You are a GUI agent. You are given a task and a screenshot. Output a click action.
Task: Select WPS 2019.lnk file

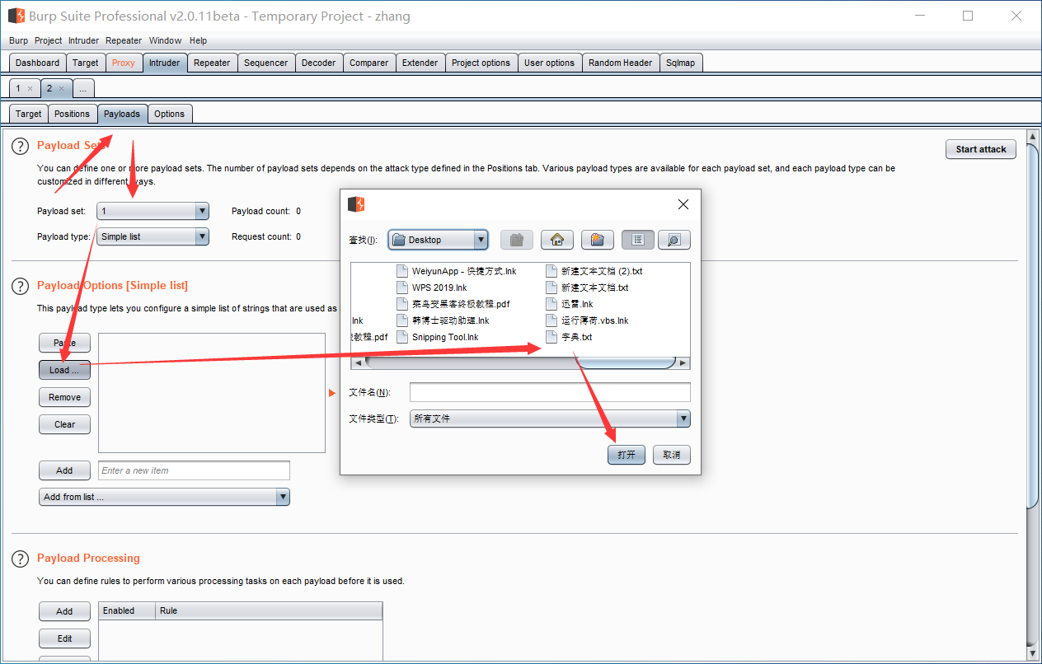tap(432, 288)
